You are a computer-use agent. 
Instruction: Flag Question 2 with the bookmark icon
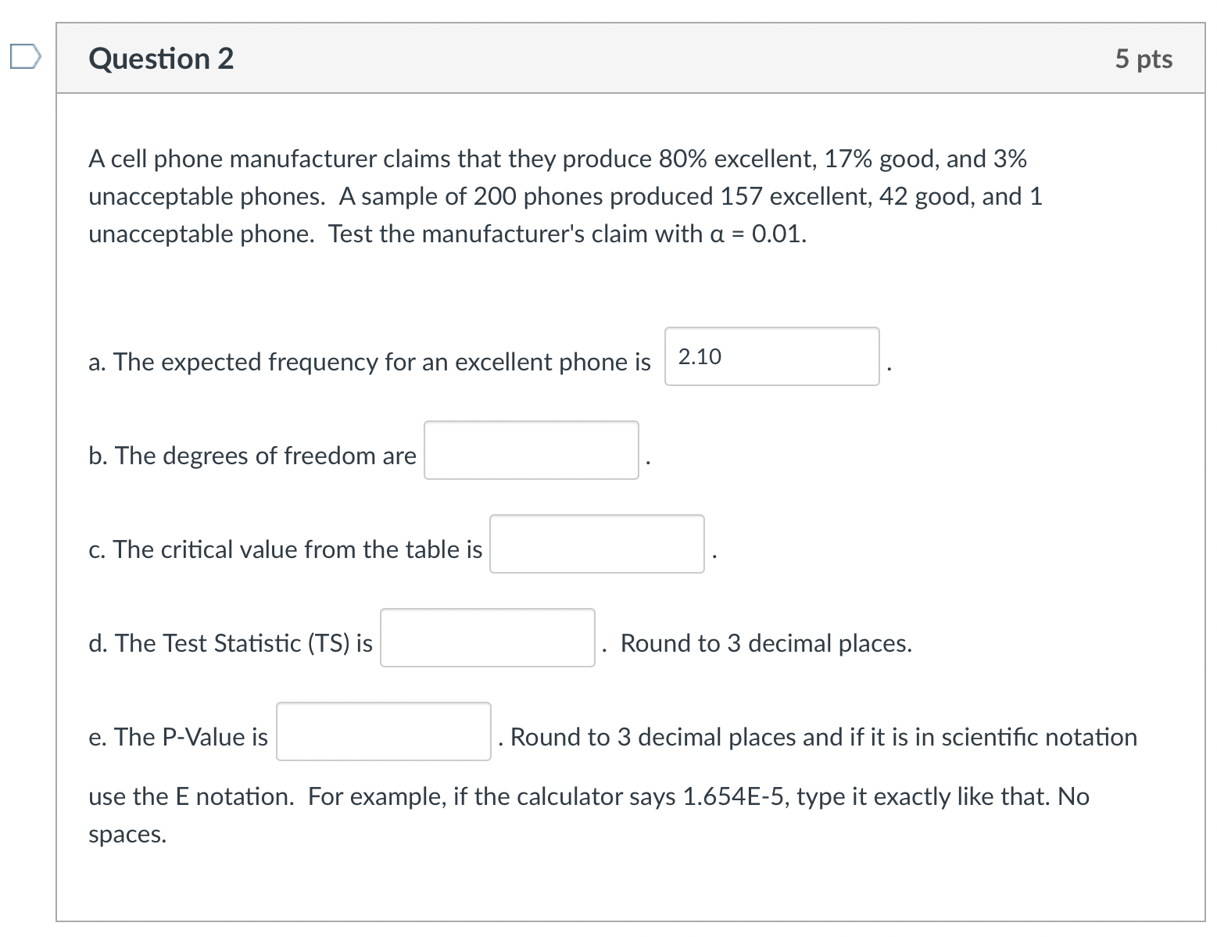[x=24, y=58]
